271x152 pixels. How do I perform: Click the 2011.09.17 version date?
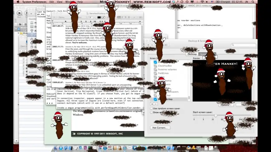[x=58, y=26]
